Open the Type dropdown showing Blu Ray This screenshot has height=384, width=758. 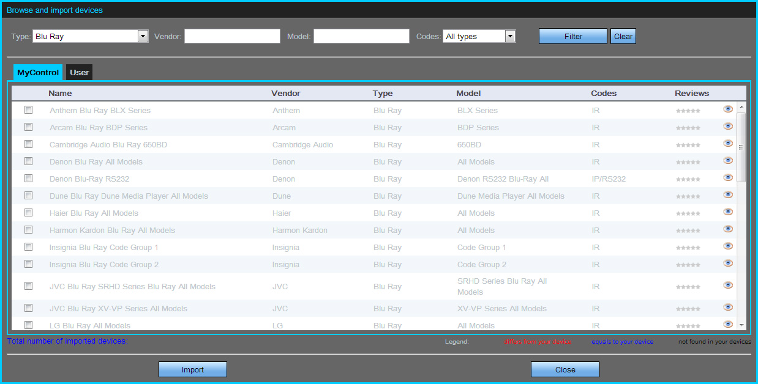[91, 36]
